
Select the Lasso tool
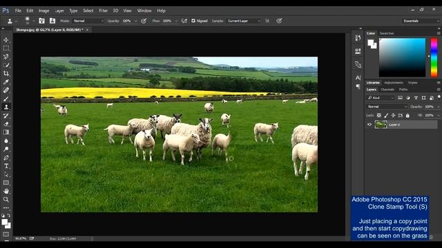pos(6,56)
